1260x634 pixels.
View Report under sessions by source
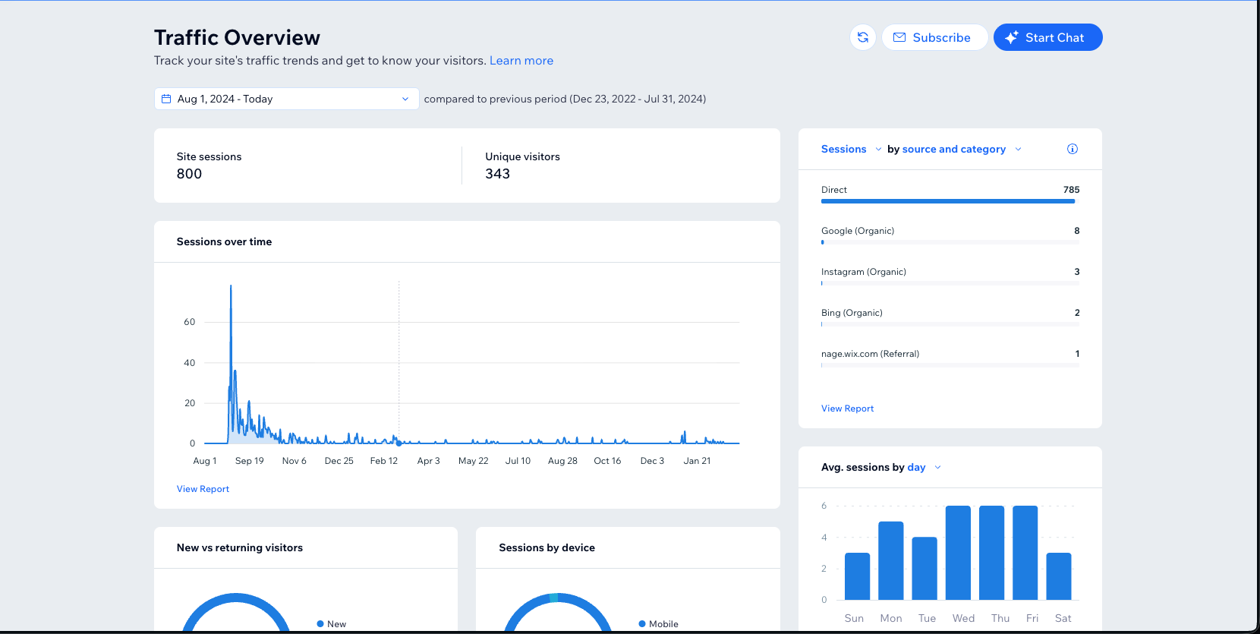tap(847, 408)
